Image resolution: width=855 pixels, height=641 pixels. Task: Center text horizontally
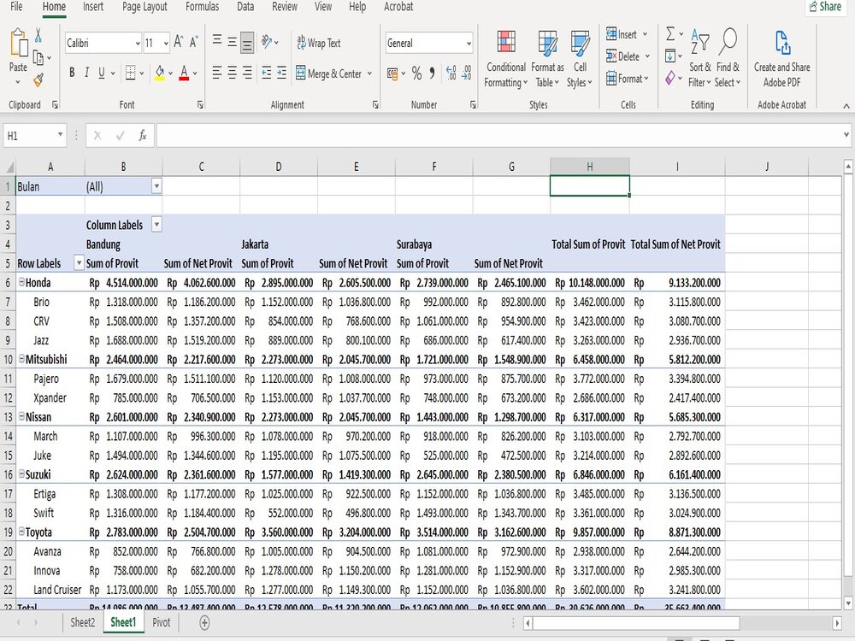[232, 73]
